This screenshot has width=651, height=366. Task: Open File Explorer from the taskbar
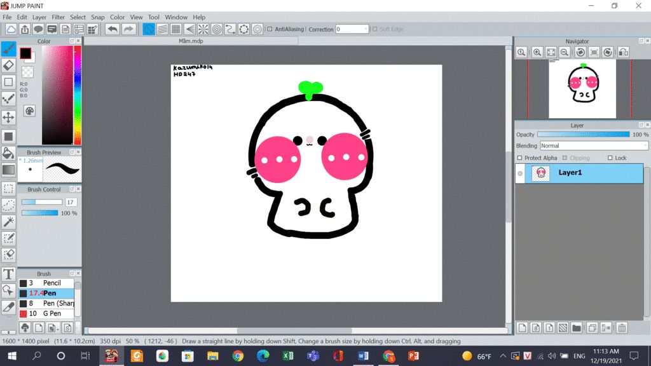(212, 356)
